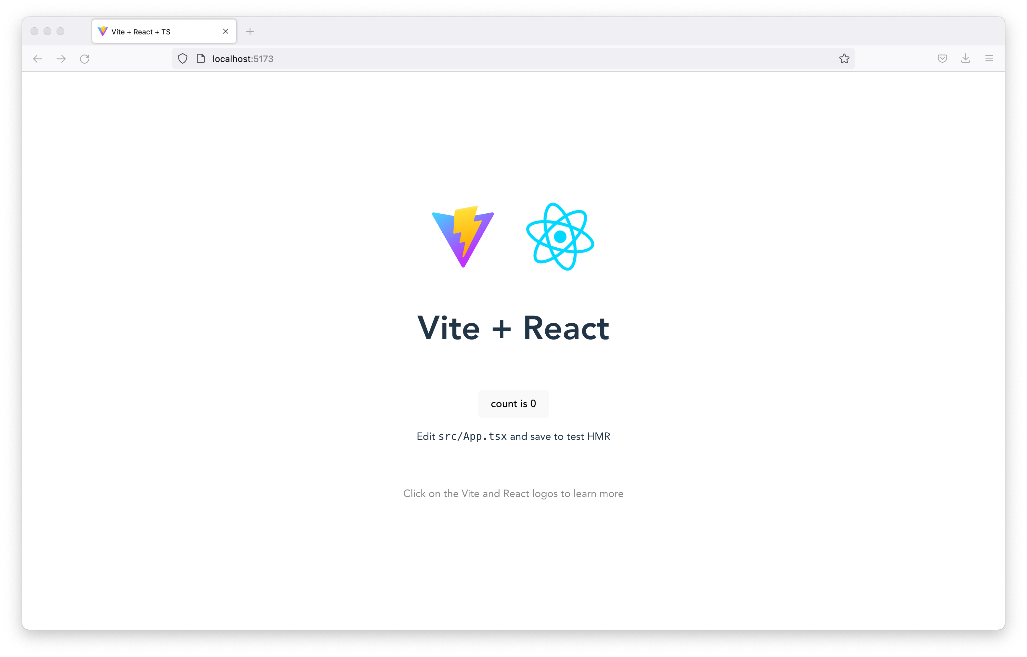Open the Pocket save icon
This screenshot has width=1027, height=657.
tap(942, 59)
